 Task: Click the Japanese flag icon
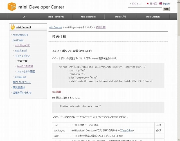[x=148, y=4]
